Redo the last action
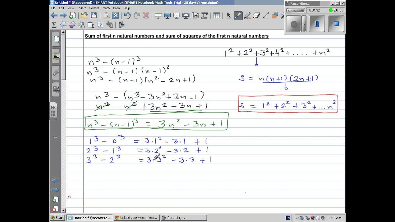 point(137,15)
